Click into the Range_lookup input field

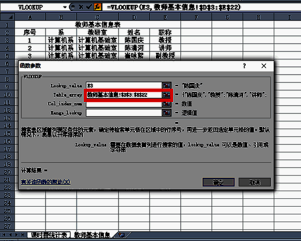(x=123, y=112)
